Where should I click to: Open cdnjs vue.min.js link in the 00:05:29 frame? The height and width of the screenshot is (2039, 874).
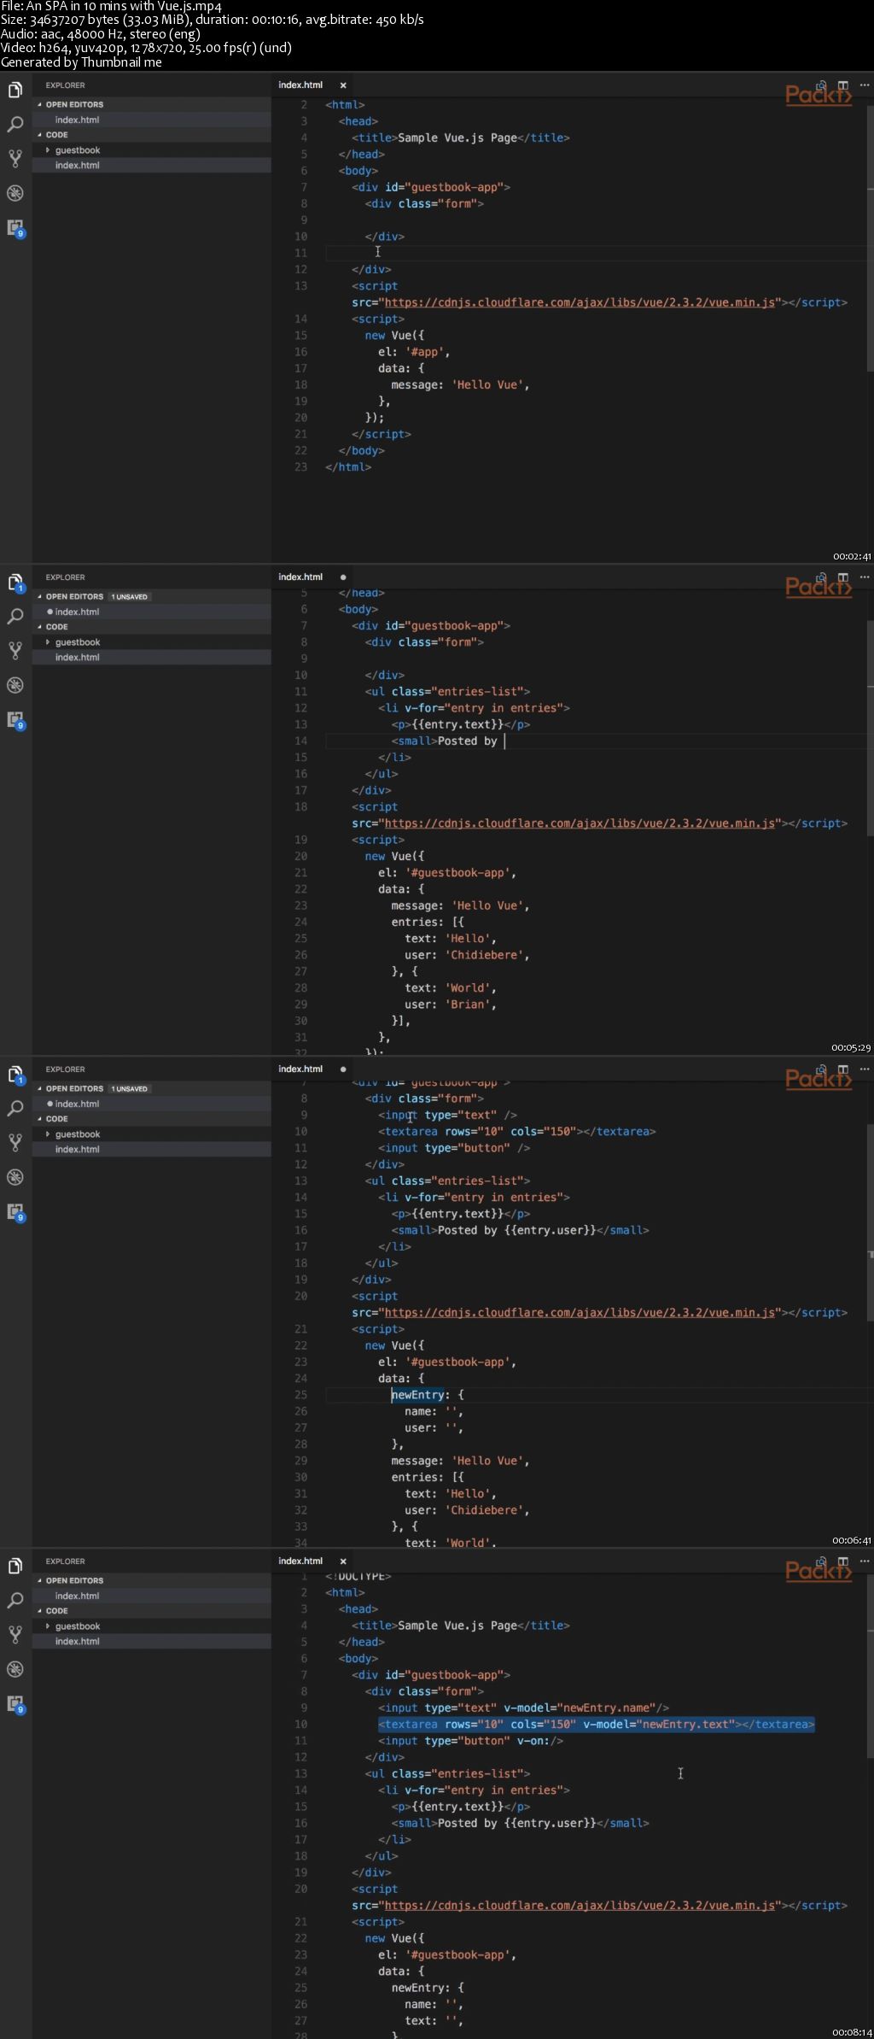[580, 823]
